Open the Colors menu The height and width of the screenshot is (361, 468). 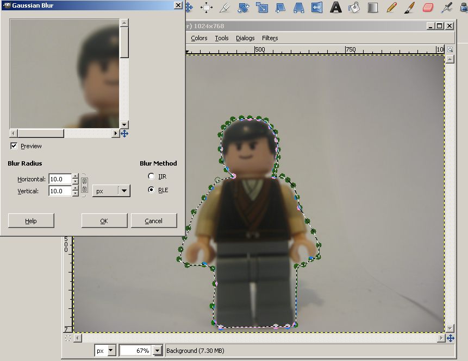pos(199,38)
